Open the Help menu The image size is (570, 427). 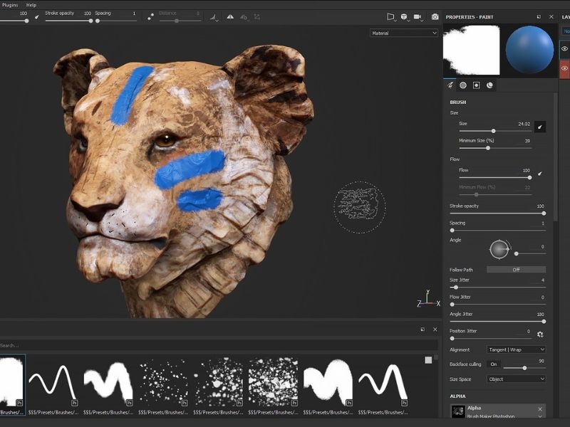tap(31, 5)
